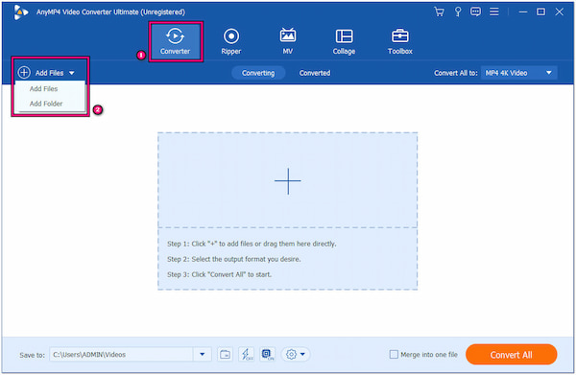The height and width of the screenshot is (375, 576).
Task: Click the large plus to add files
Action: 288,181
